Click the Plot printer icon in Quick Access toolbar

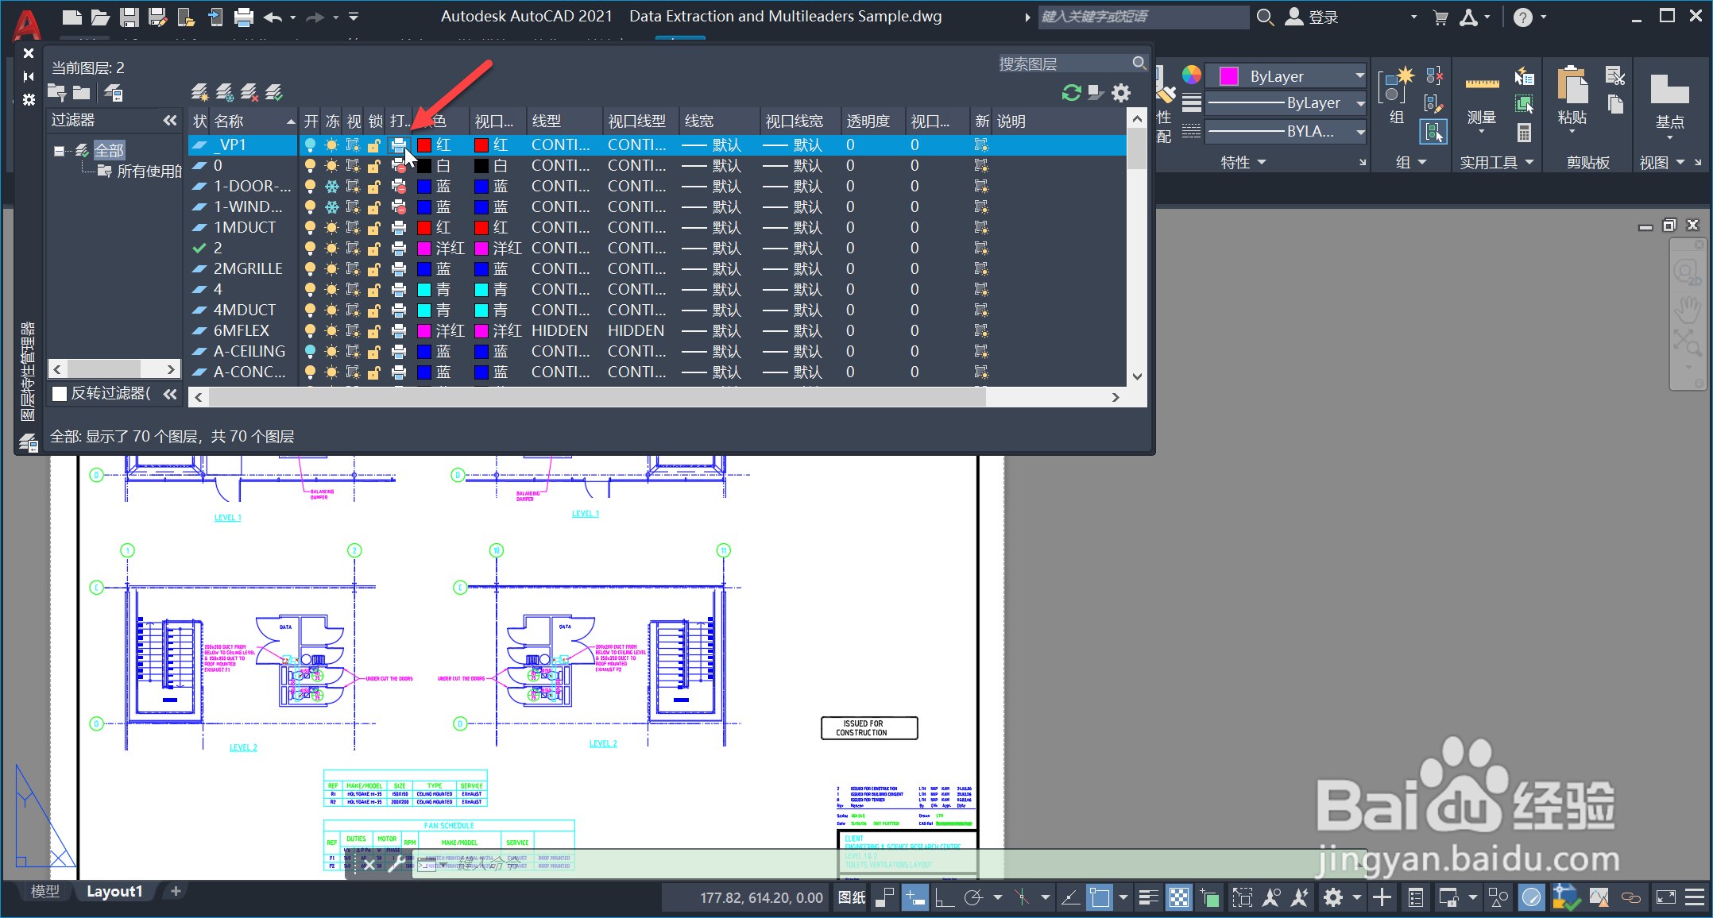click(x=244, y=17)
